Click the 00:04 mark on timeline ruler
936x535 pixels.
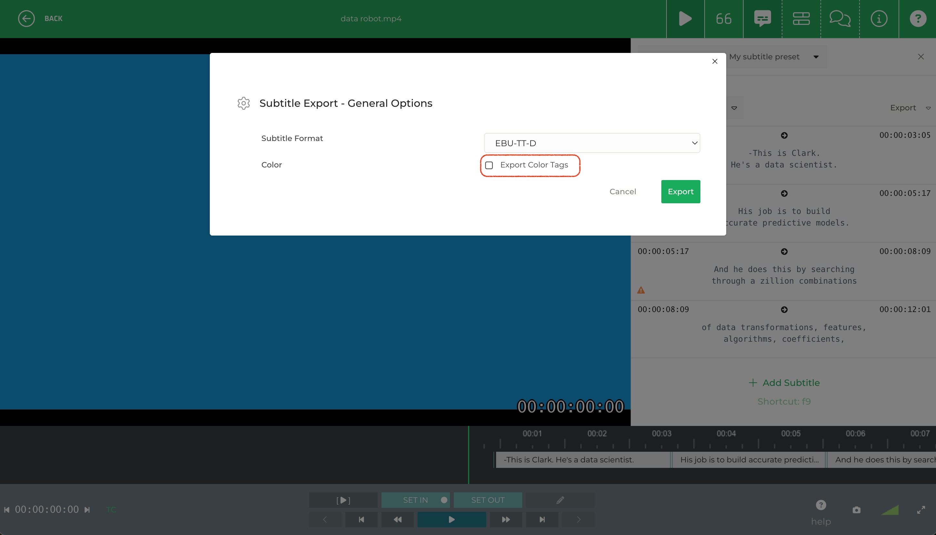(726, 434)
